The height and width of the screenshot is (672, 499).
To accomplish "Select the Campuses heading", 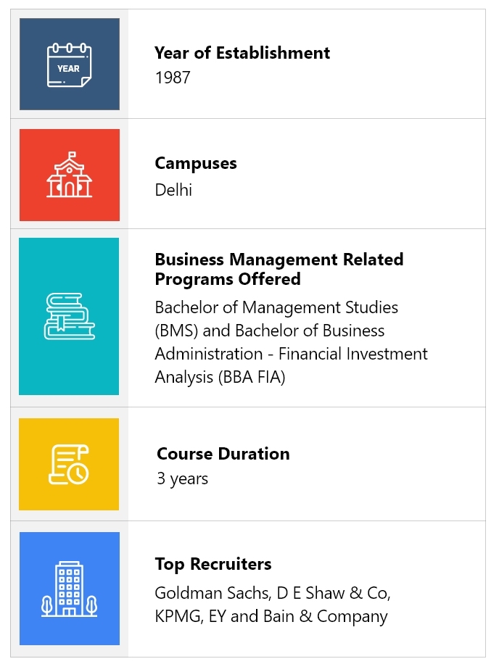I will (x=196, y=163).
